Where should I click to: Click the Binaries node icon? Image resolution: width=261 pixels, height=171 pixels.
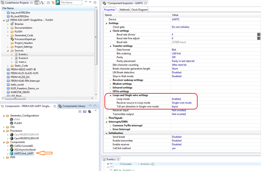[12, 24]
